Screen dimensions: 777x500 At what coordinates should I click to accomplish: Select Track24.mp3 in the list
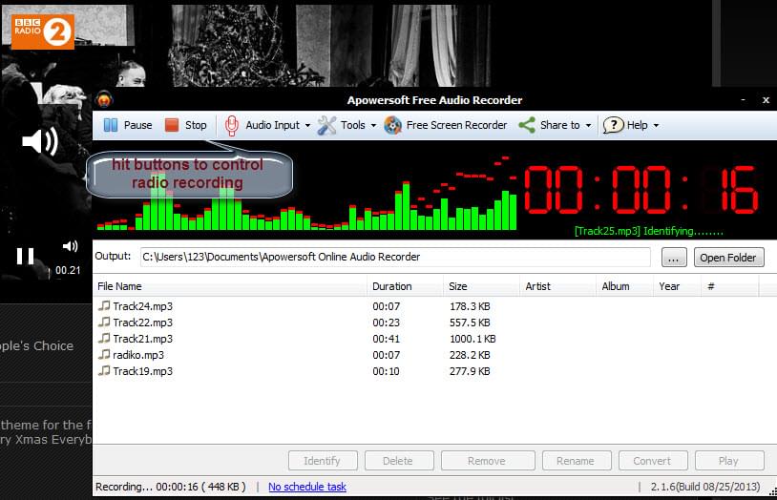click(x=143, y=306)
